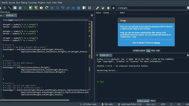Screen dimensions: 189x106
Task: Open the Tools menu
Action: [x=48, y=3]
